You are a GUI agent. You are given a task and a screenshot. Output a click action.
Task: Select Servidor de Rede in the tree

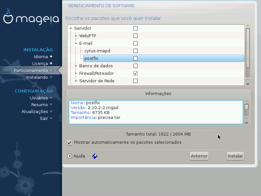click(97, 81)
